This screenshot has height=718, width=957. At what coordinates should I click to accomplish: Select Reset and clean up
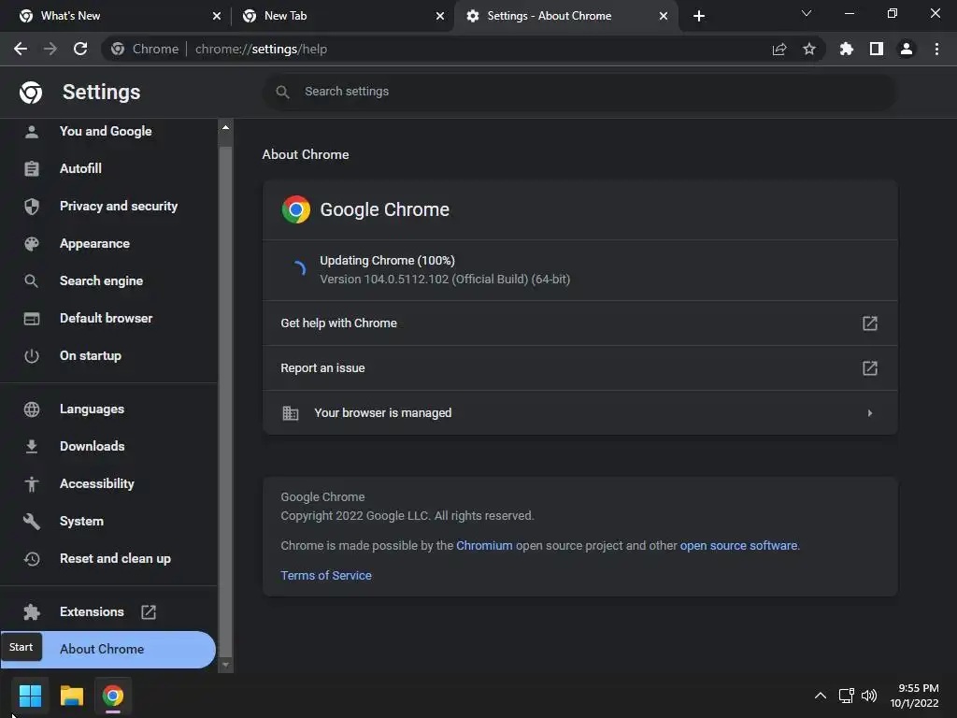click(107, 559)
